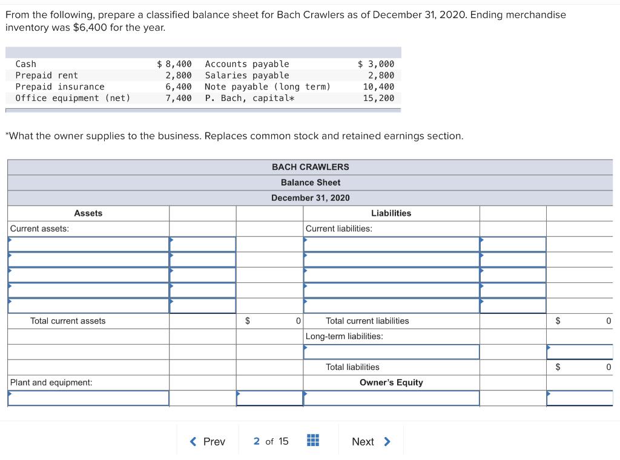The image size is (620, 460).
Task: Click the 'Current assets:' row label
Action: 39,228
